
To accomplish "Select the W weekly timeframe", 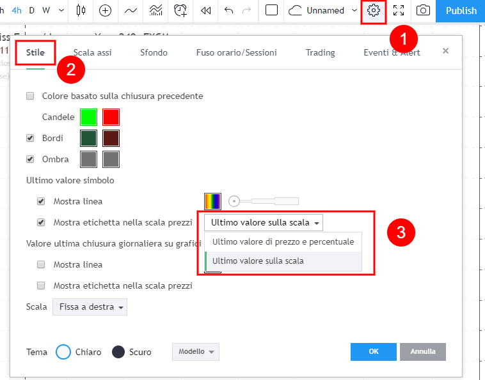I will (x=46, y=10).
